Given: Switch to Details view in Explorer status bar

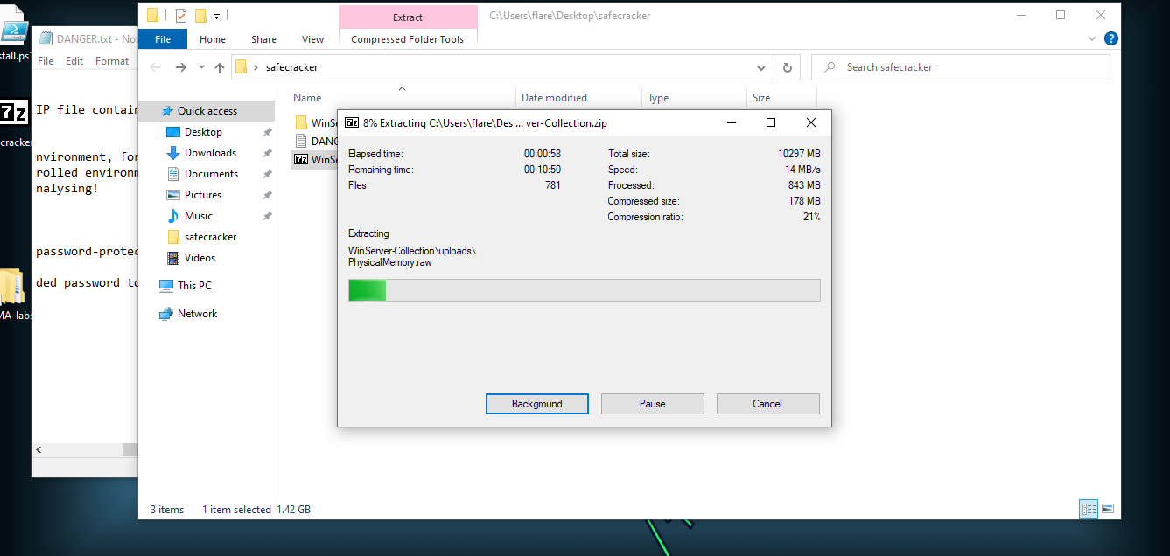Looking at the screenshot, I should [x=1089, y=509].
